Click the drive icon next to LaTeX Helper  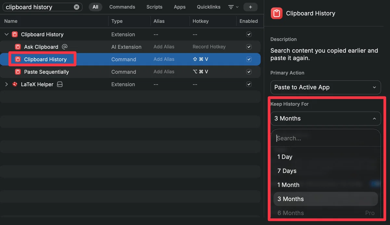[59, 84]
